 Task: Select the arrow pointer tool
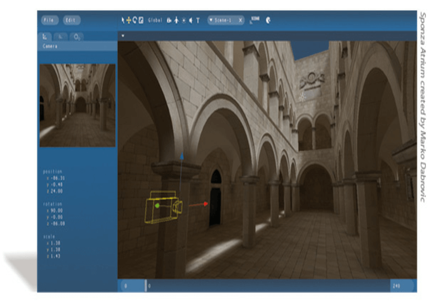tap(123, 20)
